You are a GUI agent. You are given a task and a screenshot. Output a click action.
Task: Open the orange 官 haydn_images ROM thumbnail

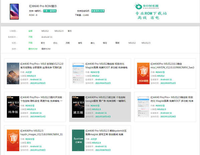[13, 140]
